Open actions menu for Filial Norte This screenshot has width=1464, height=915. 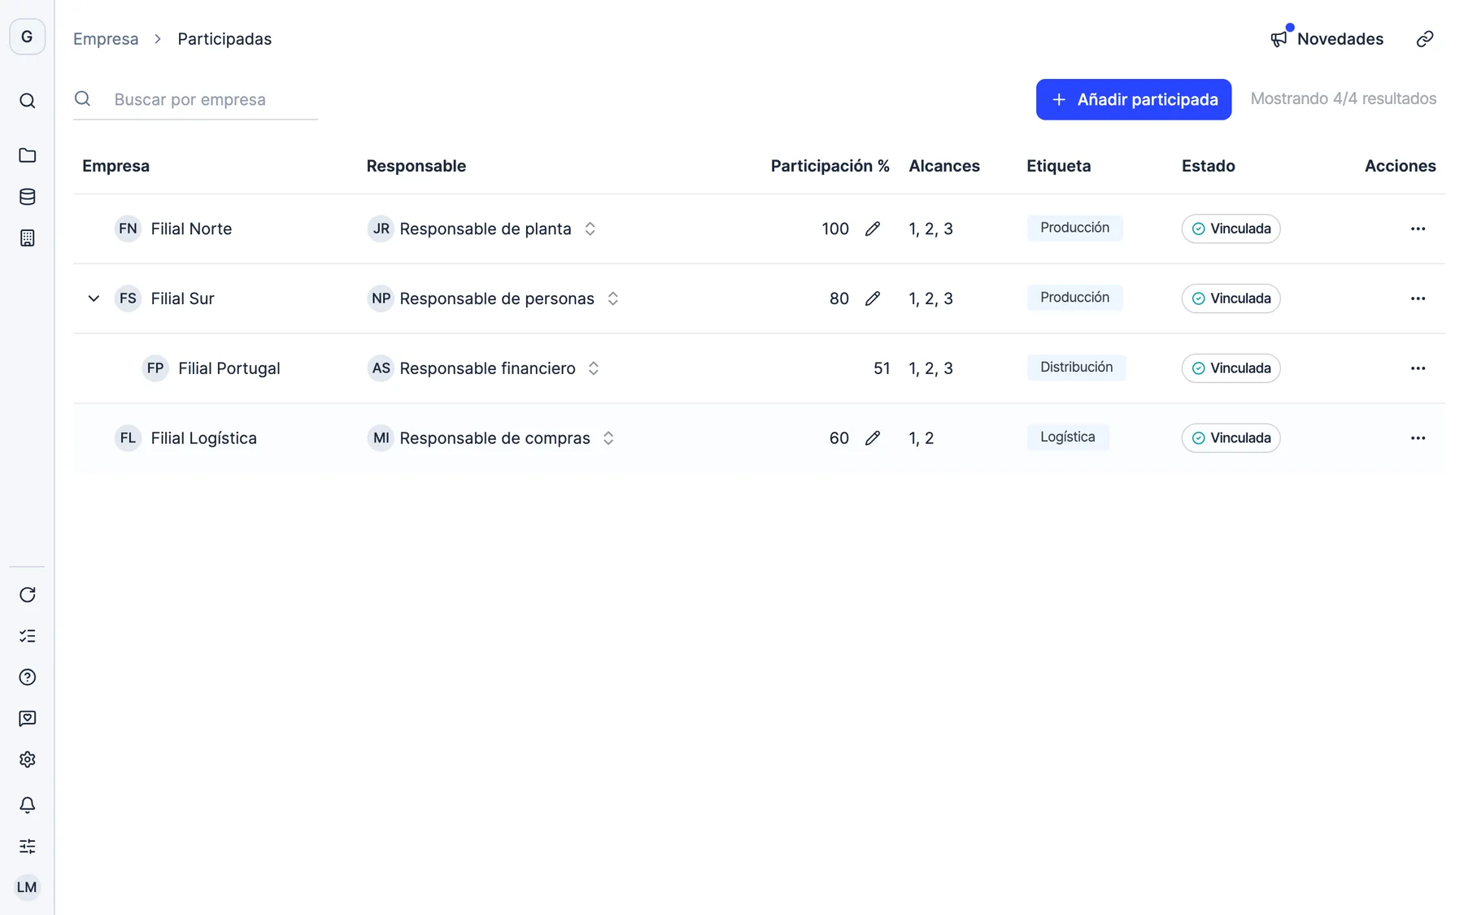1418,229
